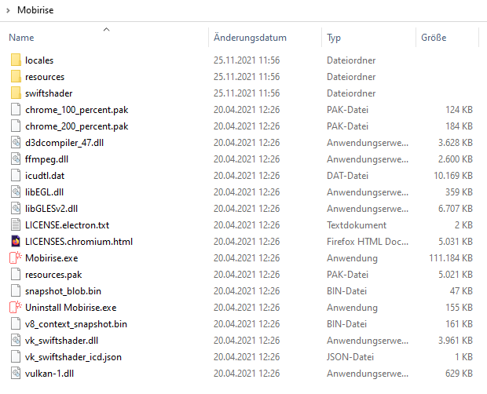Click the Mobirise breadcrumb path segment

[x=35, y=10]
